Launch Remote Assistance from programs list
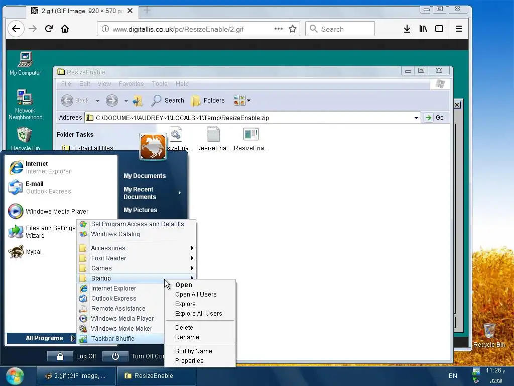The height and width of the screenshot is (386, 514). [121, 309]
